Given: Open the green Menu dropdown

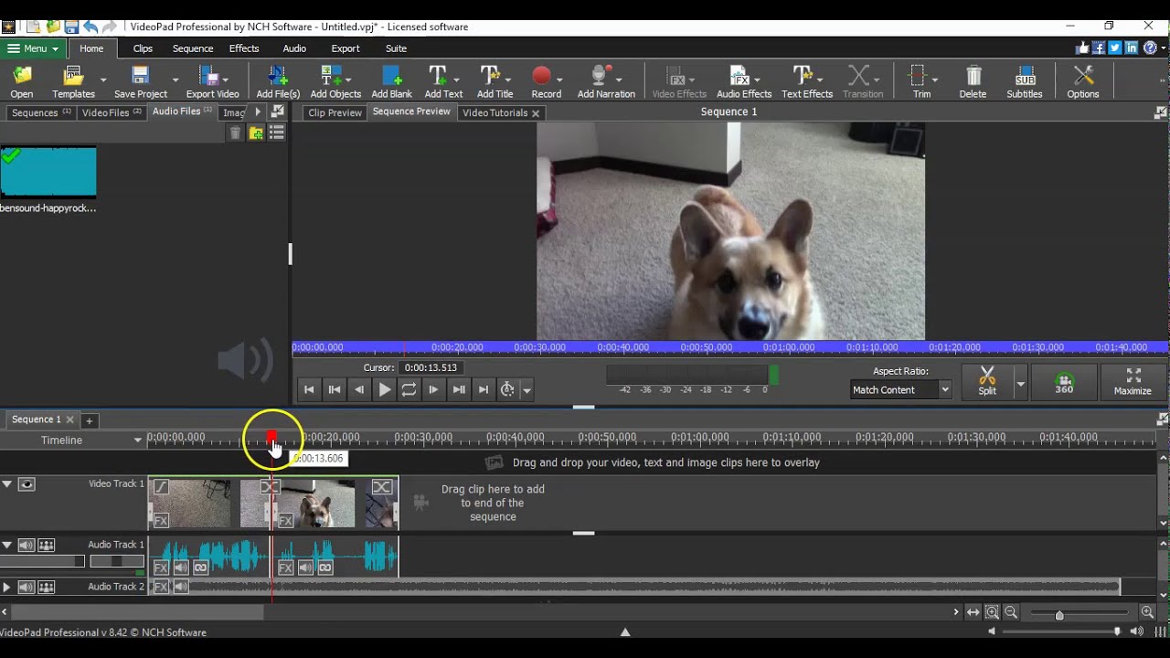Looking at the screenshot, I should (33, 48).
